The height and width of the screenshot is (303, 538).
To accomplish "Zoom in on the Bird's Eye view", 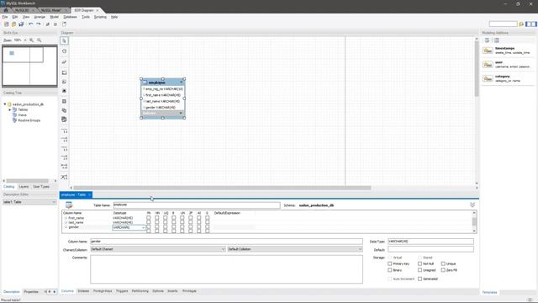I will [x=32, y=40].
